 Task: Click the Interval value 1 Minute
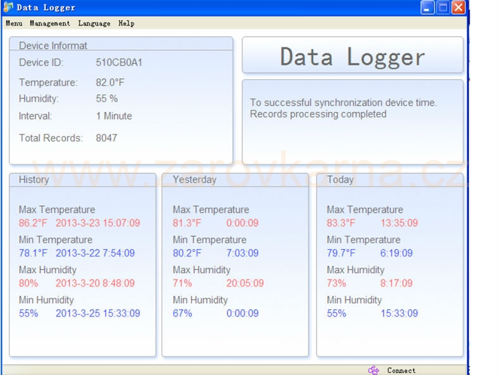pos(114,116)
